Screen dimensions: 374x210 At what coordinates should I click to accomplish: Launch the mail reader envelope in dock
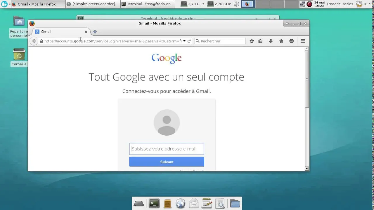click(x=194, y=203)
